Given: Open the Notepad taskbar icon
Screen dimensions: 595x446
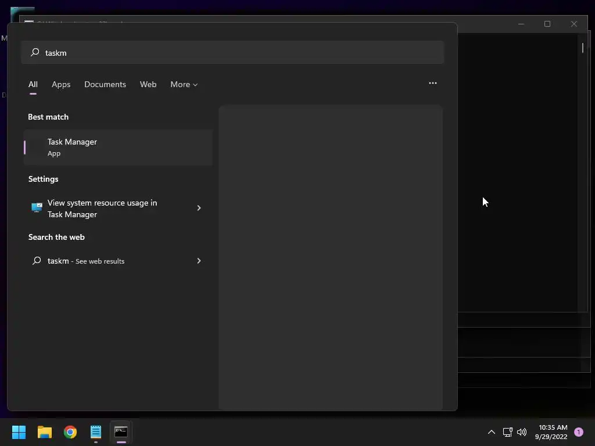Looking at the screenshot, I should (96, 432).
